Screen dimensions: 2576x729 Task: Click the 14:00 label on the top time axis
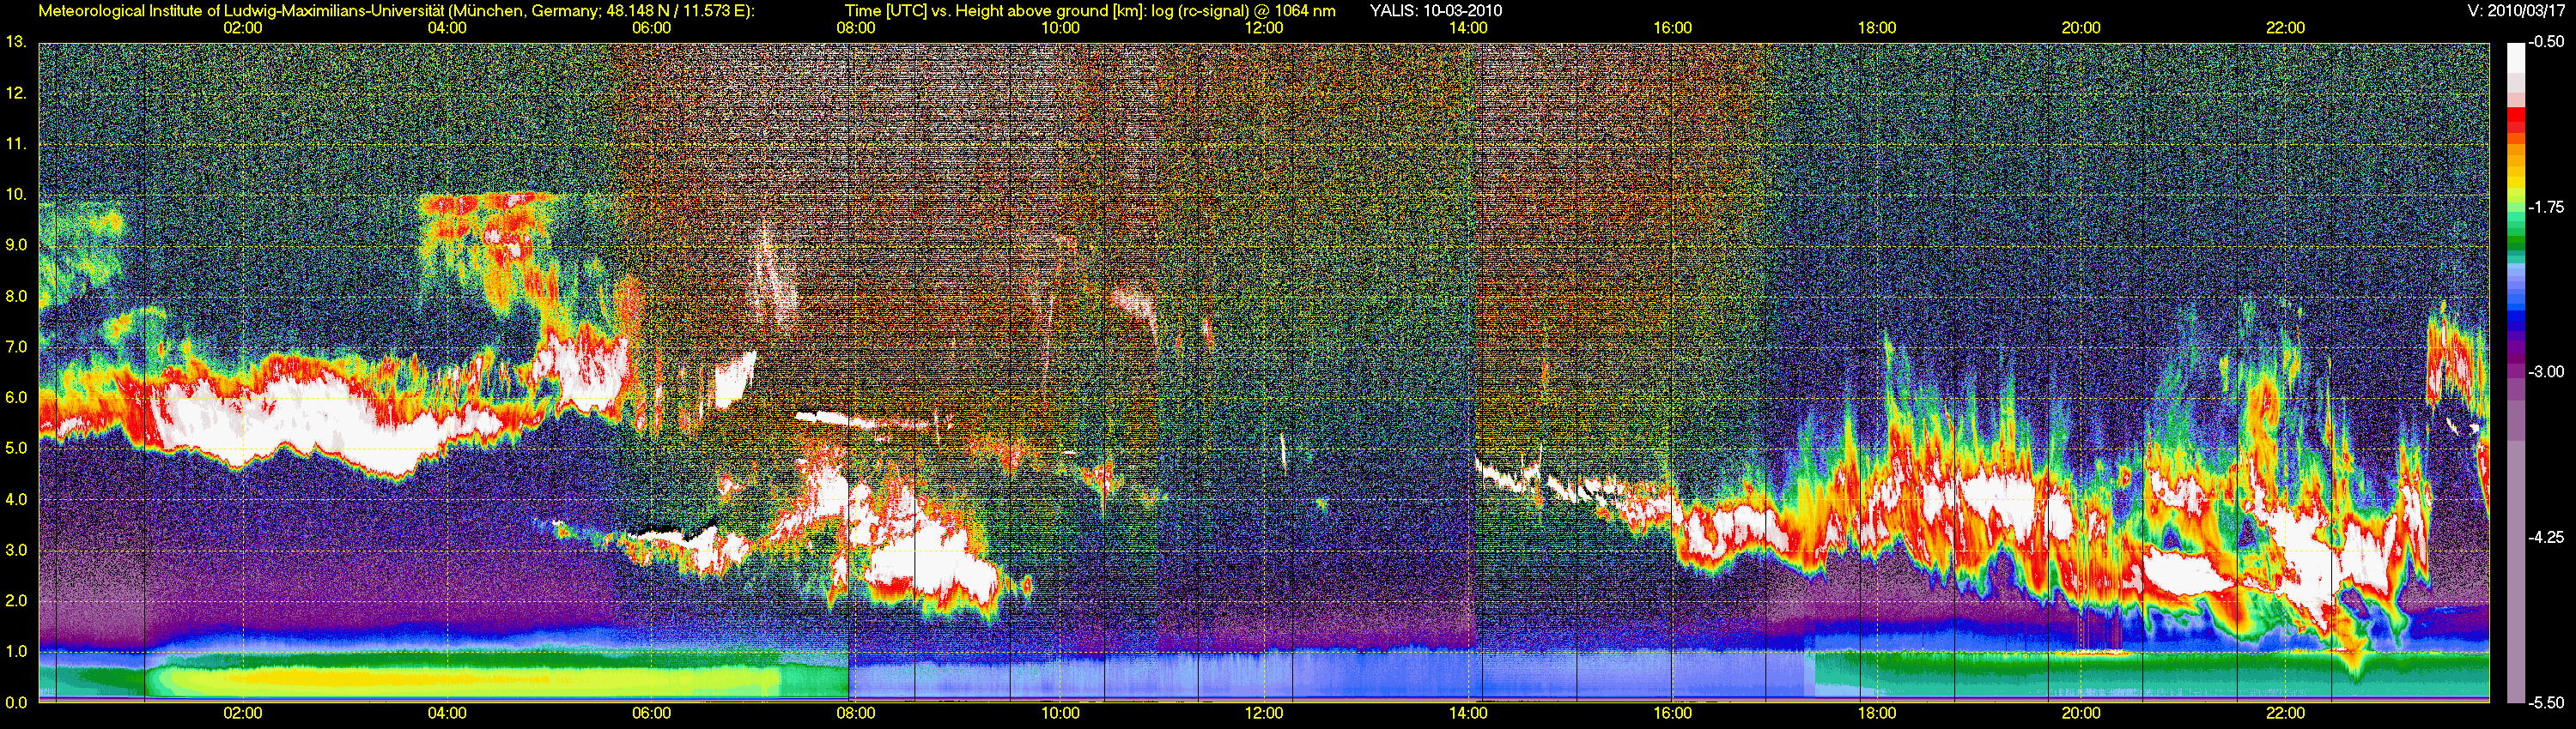(1468, 28)
